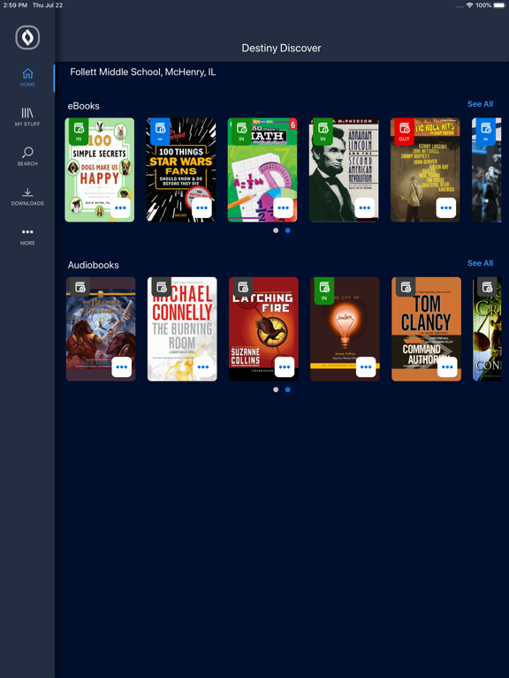Viewport: 509px width, 678px height.
Task: Open options menu for The Burning Room audiobook
Action: (203, 367)
